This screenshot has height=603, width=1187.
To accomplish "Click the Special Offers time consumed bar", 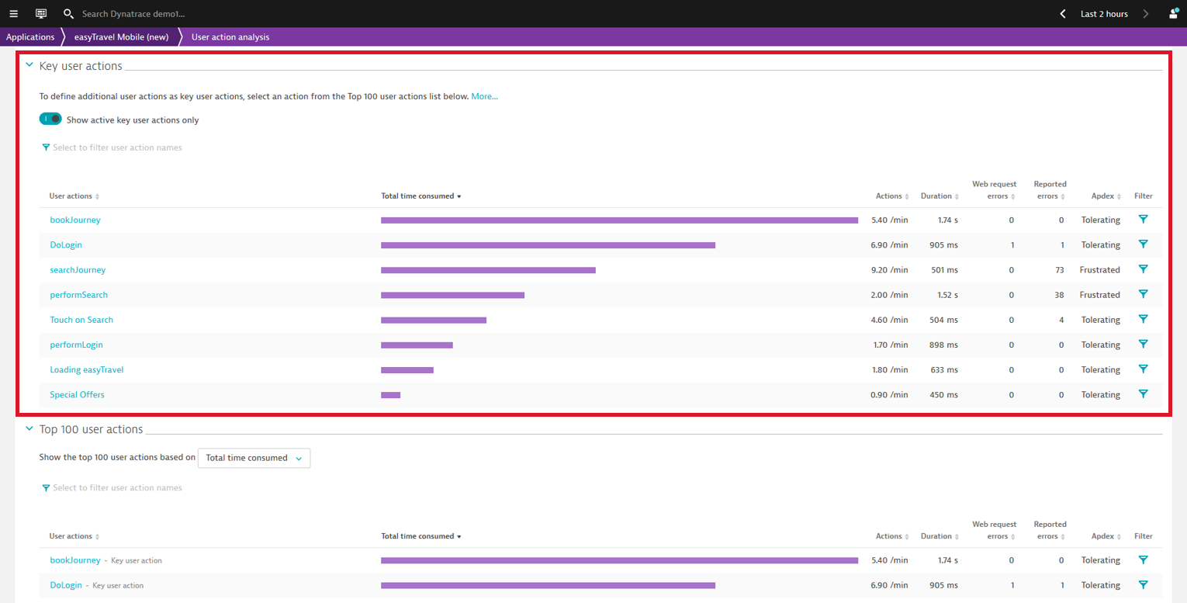I will click(390, 395).
